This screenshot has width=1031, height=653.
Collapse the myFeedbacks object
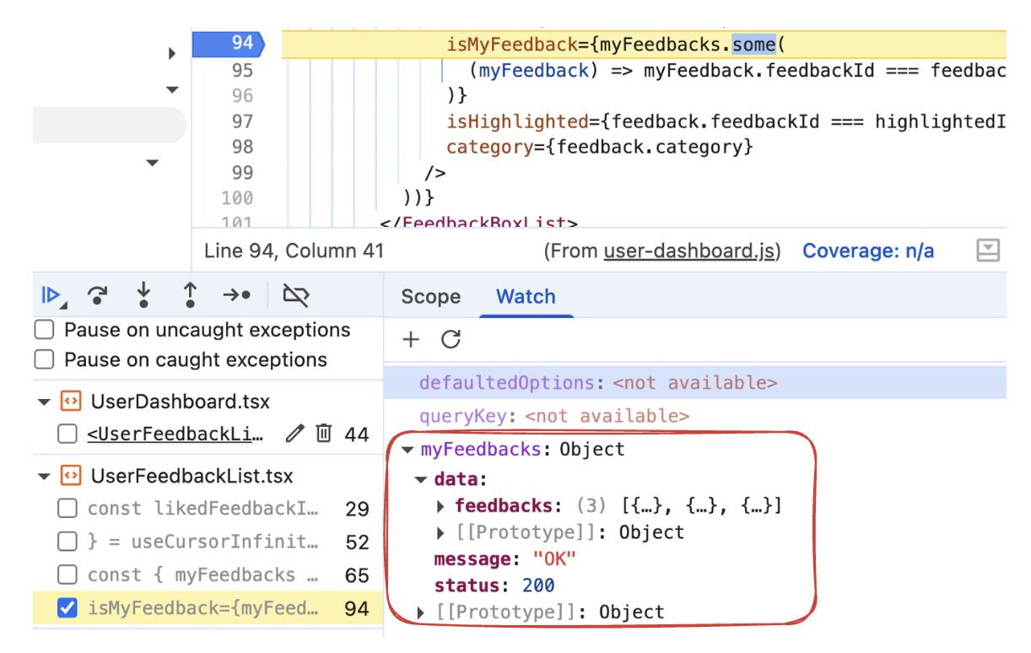coord(408,450)
